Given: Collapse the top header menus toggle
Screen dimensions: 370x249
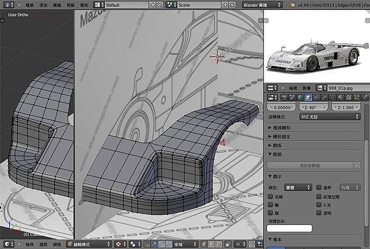Looking at the screenshot, I should point(19,5).
